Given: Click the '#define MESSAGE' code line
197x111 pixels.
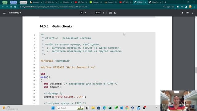Looking at the screenshot, I should 68,68.
